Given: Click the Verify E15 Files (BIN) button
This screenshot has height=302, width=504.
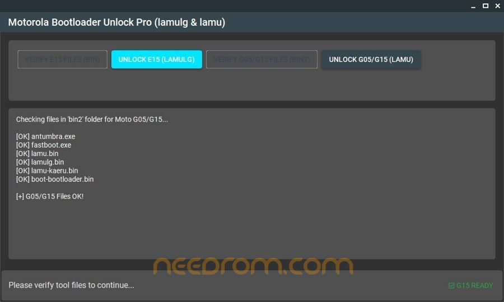Looking at the screenshot, I should (x=62, y=59).
